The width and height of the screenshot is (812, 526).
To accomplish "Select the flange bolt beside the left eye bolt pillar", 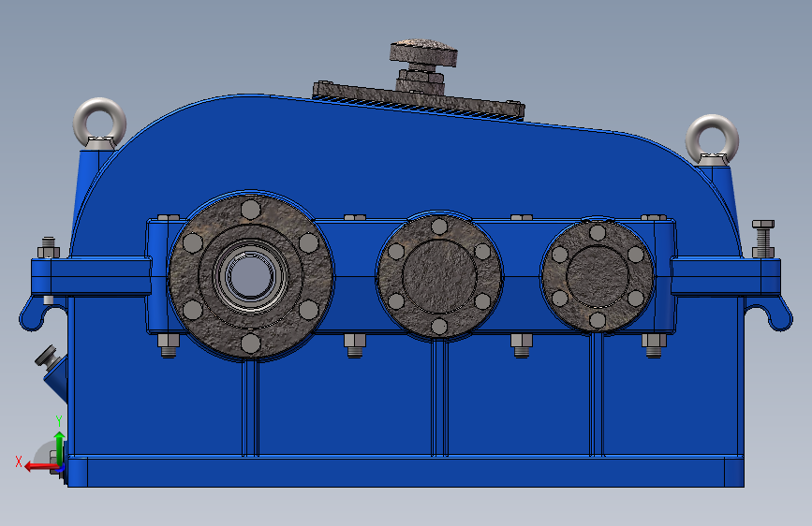I will [48, 248].
